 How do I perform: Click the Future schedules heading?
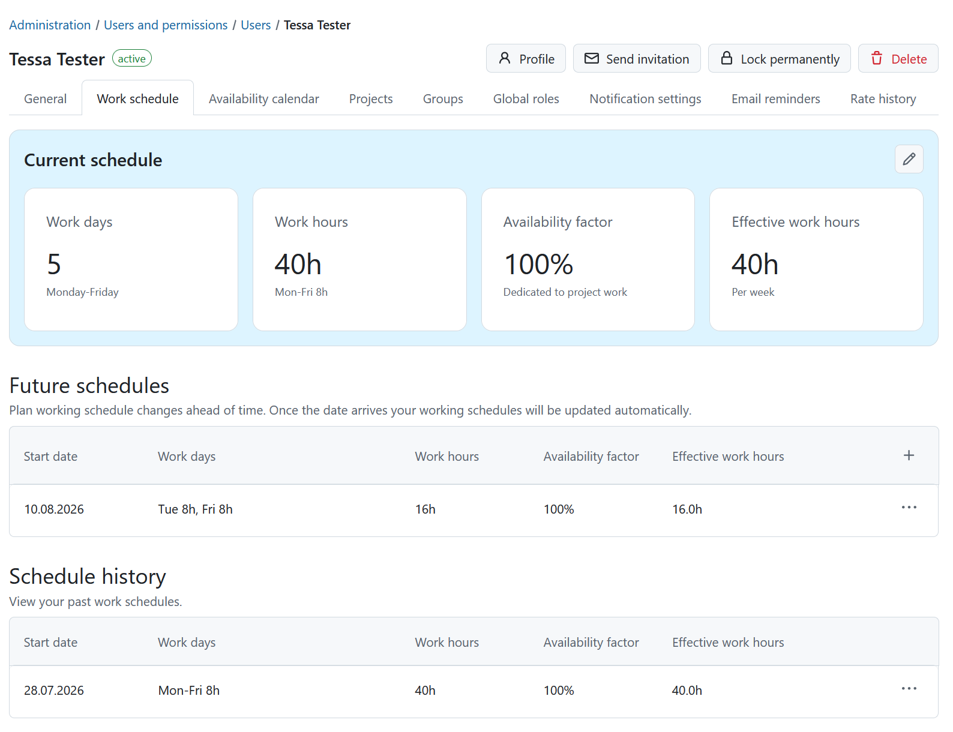pyautogui.click(x=89, y=385)
